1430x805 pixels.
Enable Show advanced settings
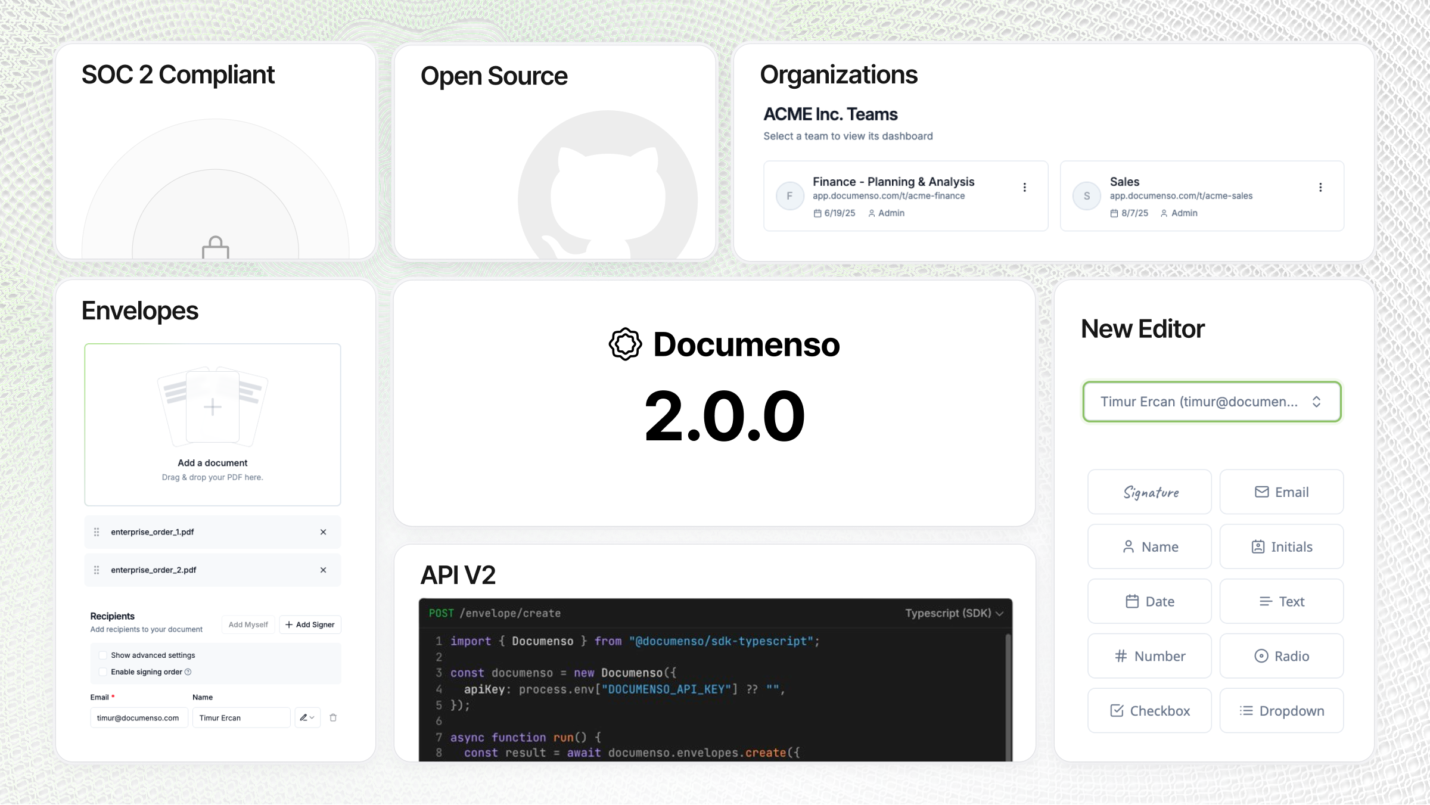(x=102, y=655)
